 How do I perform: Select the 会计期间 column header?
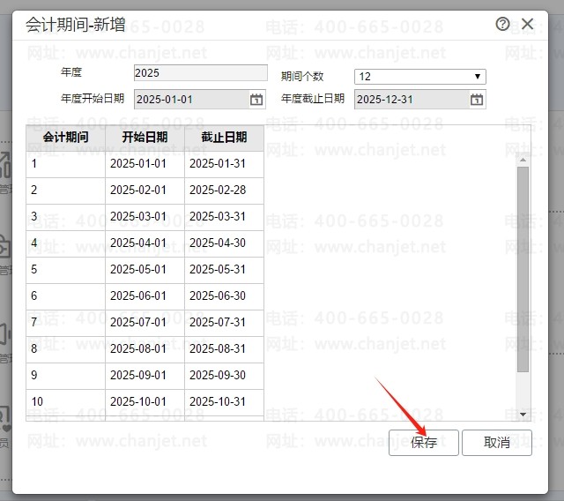click(x=66, y=138)
